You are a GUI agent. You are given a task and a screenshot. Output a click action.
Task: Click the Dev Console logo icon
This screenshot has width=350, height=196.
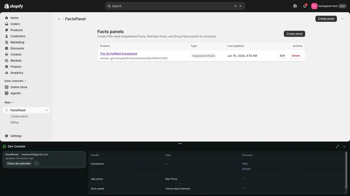[4, 146]
